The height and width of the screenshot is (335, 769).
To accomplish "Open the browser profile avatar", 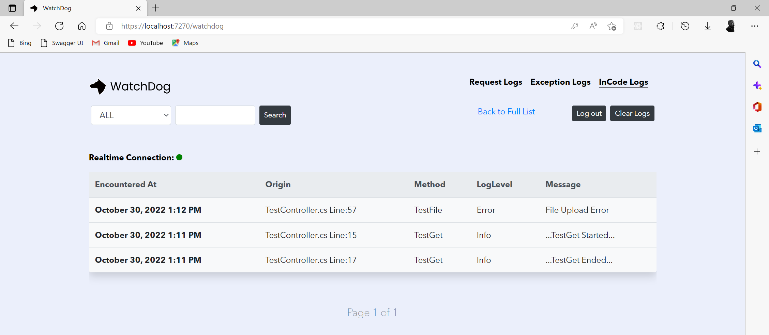I will (x=731, y=26).
